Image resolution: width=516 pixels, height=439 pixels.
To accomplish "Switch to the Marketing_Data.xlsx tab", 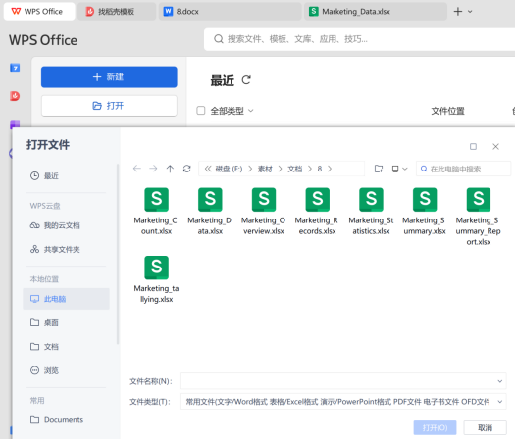I will (376, 12).
